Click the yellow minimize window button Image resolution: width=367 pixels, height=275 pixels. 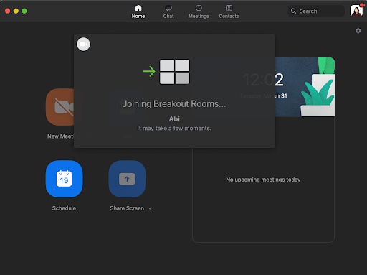pyautogui.click(x=16, y=11)
